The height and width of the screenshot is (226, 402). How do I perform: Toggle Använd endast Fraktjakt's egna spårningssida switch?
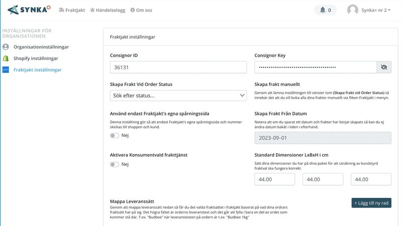click(115, 136)
